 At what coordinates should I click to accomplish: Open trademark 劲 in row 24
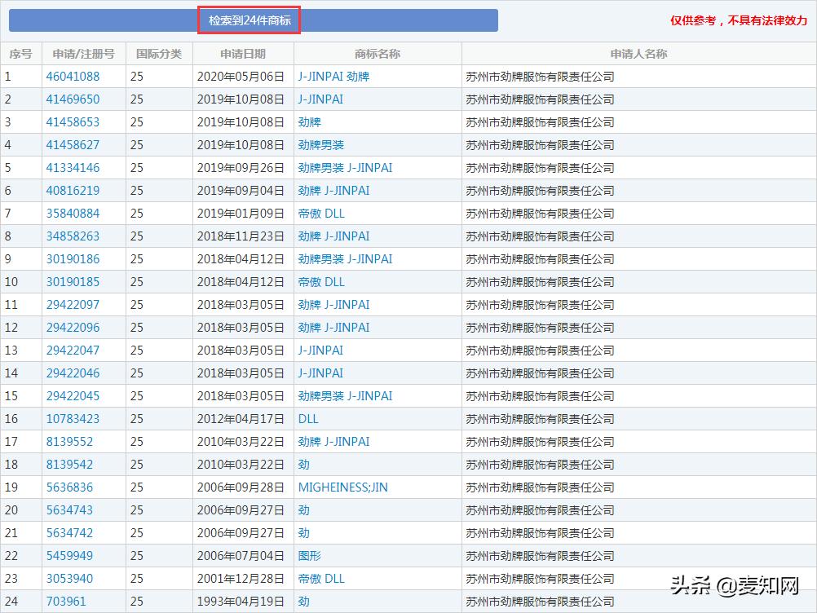tap(304, 602)
